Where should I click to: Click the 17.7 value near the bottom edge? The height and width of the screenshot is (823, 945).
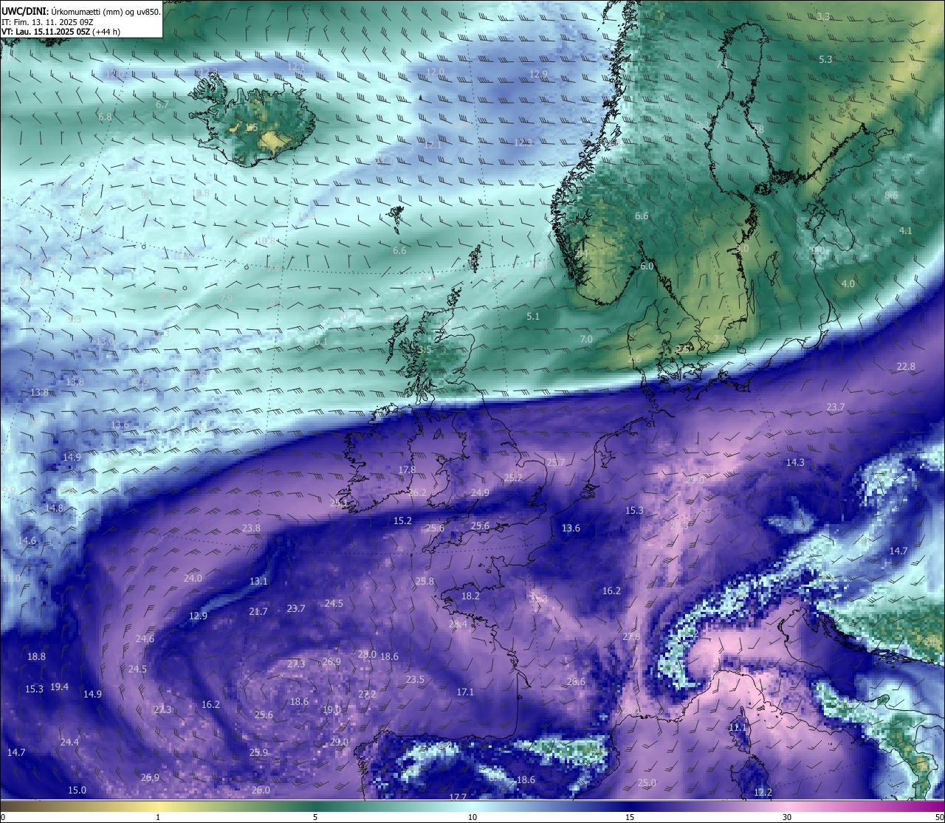[458, 796]
